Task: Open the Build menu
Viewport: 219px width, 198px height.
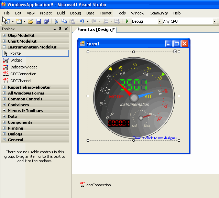Action: click(x=61, y=13)
